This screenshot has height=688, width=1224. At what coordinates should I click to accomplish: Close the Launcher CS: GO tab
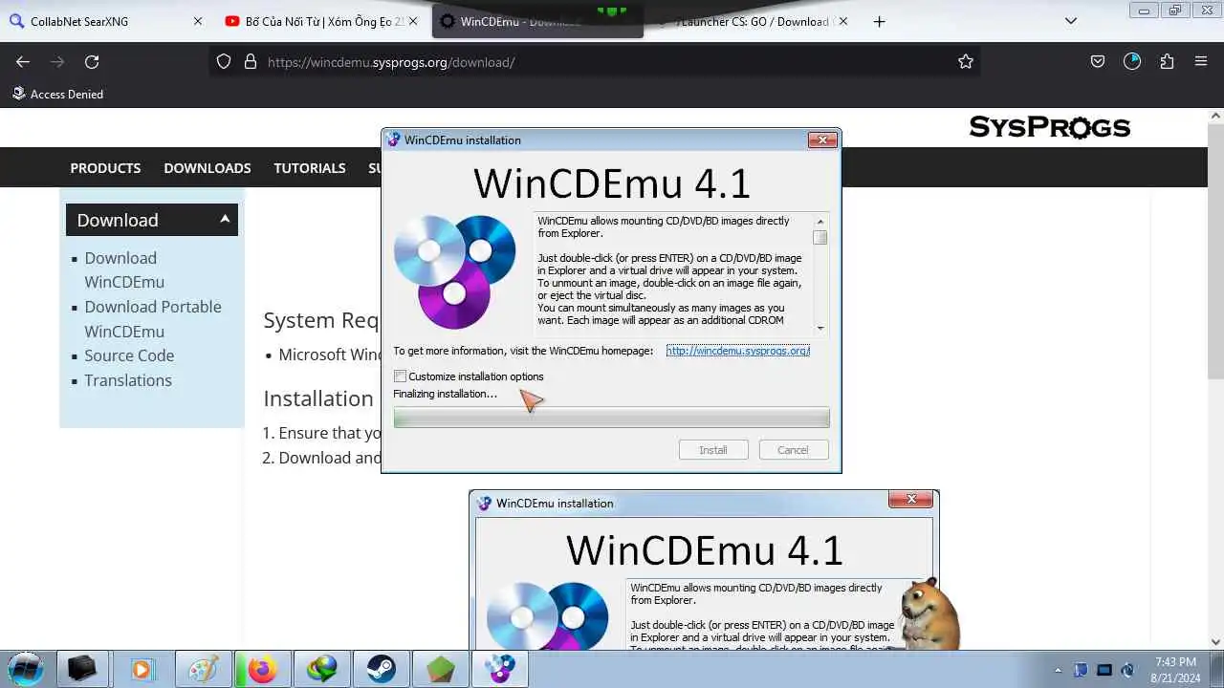[842, 21]
